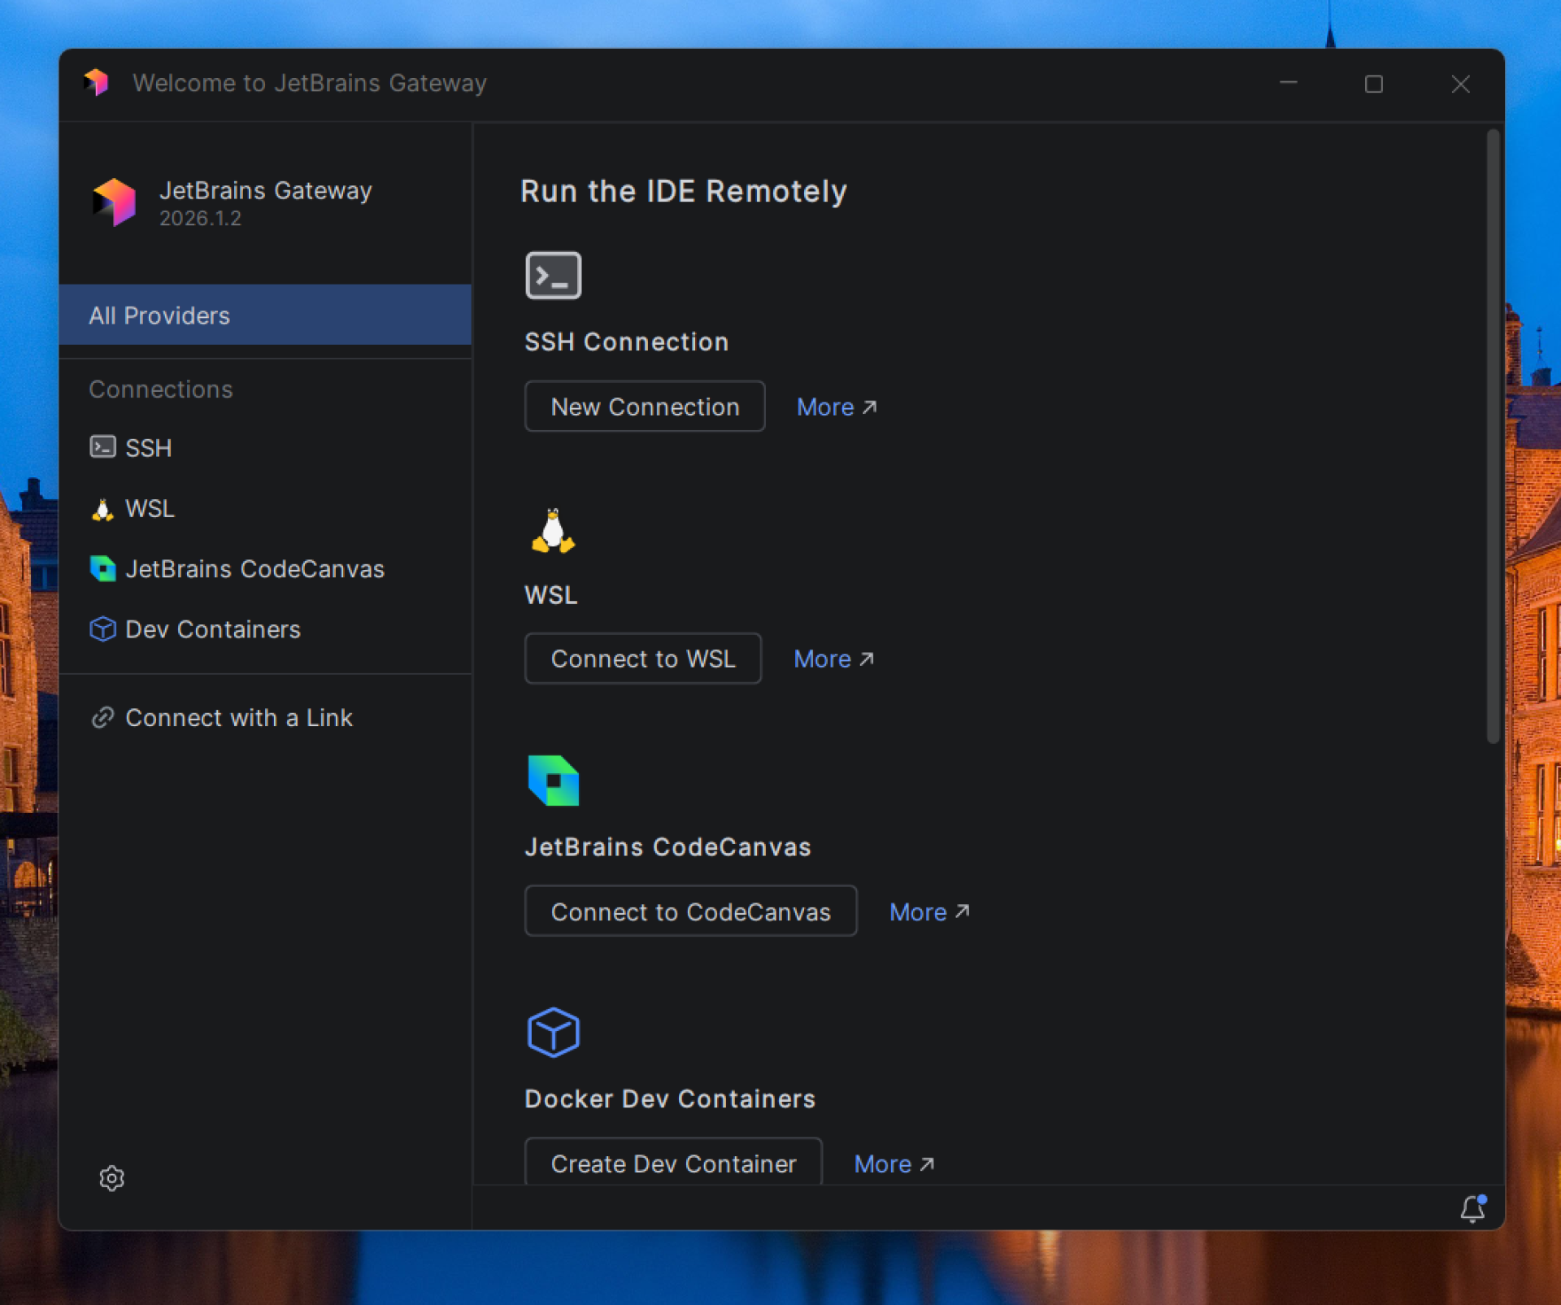Open notifications bell icon
The height and width of the screenshot is (1305, 1561).
[x=1472, y=1208]
